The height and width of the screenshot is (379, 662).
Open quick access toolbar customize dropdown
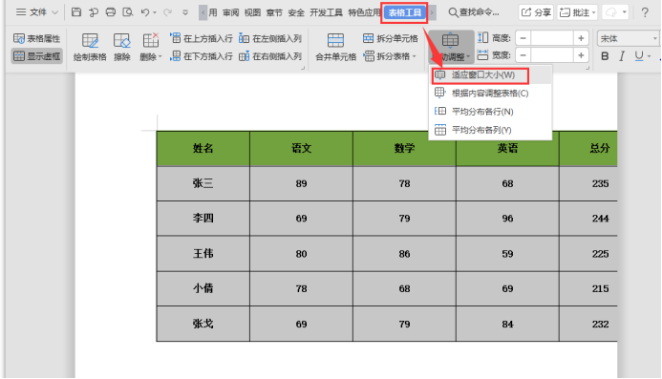(185, 12)
